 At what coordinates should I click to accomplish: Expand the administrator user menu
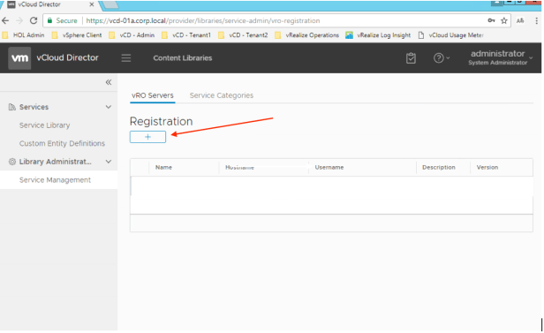point(501,57)
